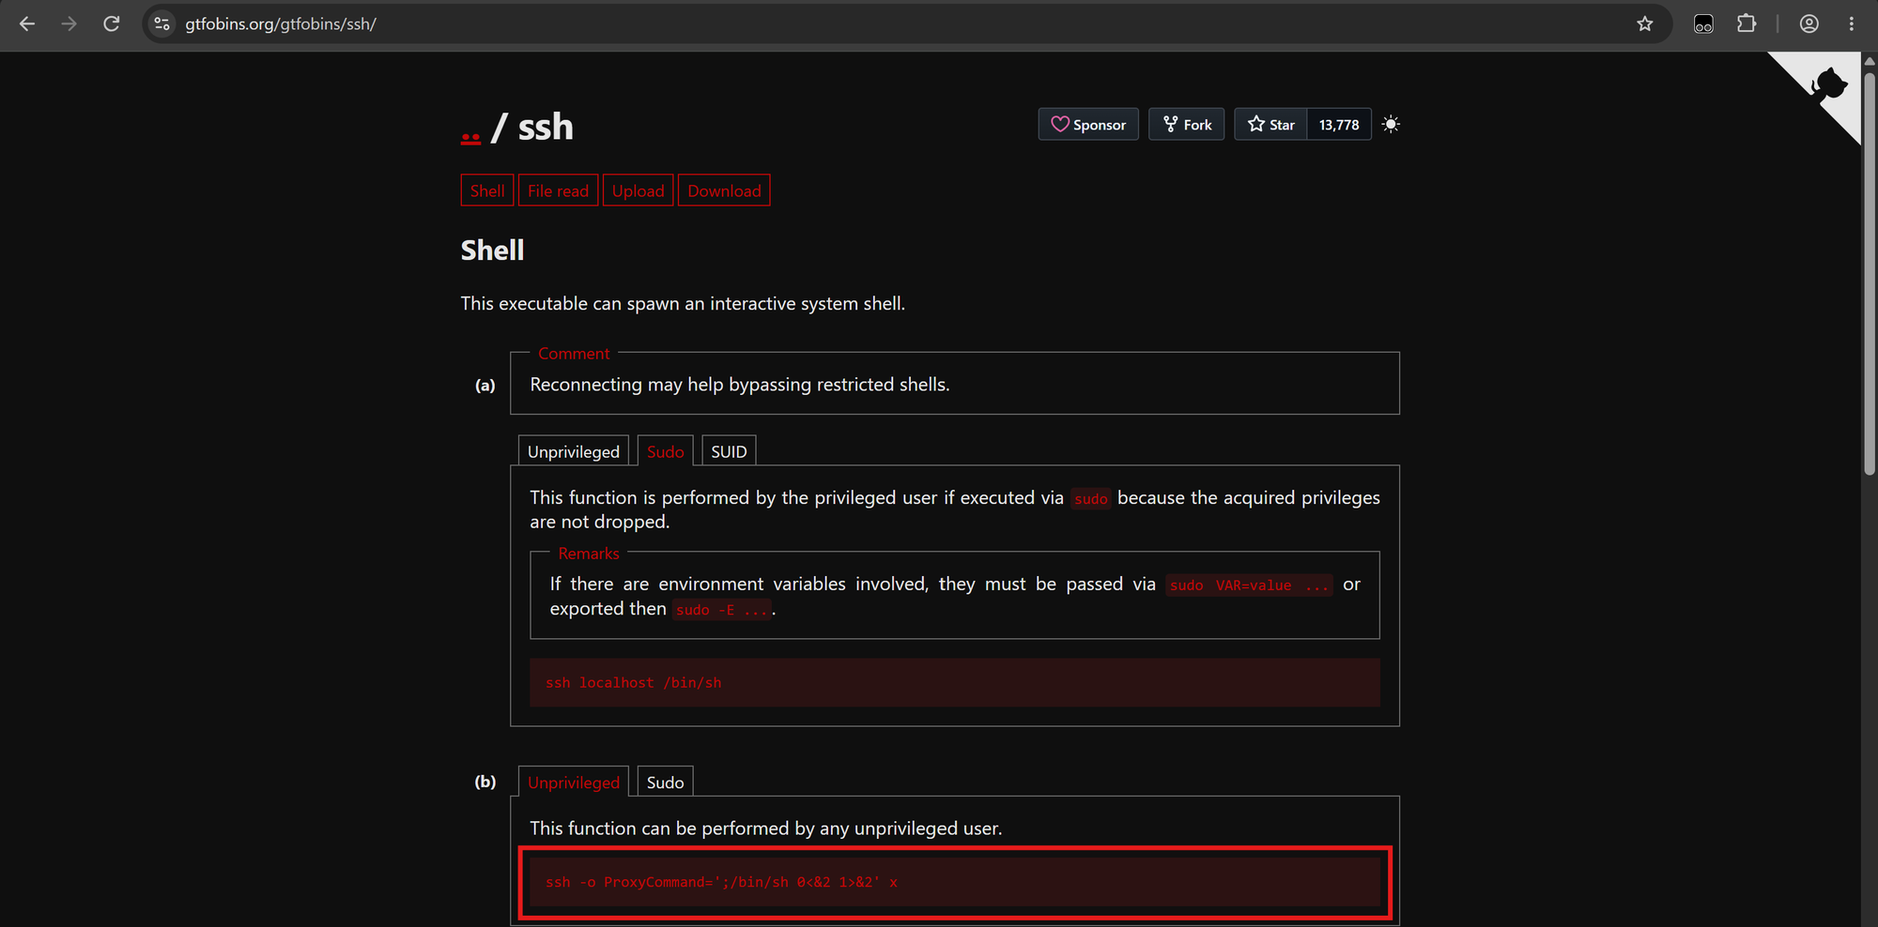The width and height of the screenshot is (1878, 927).
Task: Click the 'ssh localhost /bin/sh' code block
Action: (x=954, y=682)
